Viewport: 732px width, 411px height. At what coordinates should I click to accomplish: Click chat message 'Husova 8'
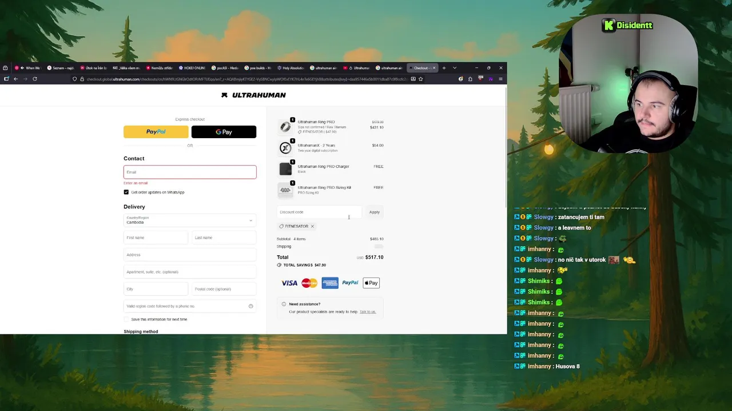coord(567,366)
